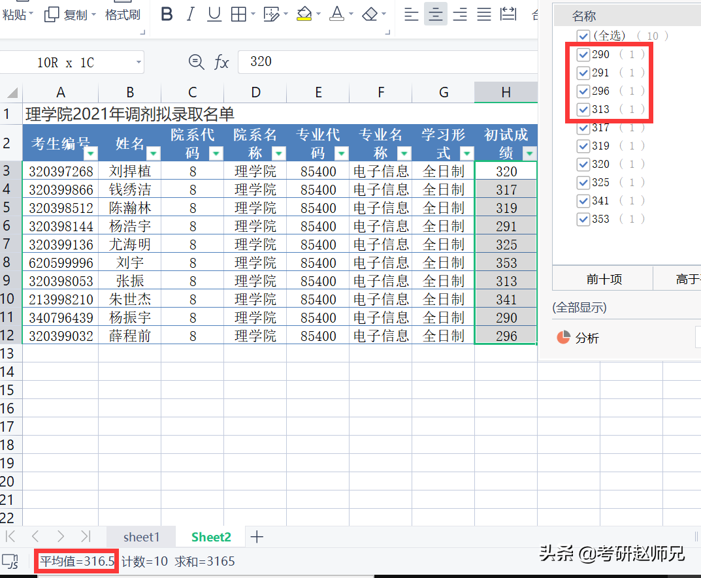The height and width of the screenshot is (578, 701).
Task: Open the 考生编号 column filter dropdown
Action: (x=91, y=153)
